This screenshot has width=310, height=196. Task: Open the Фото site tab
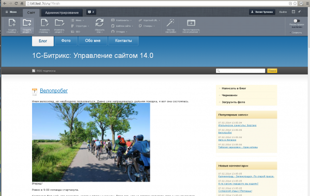tap(66, 41)
